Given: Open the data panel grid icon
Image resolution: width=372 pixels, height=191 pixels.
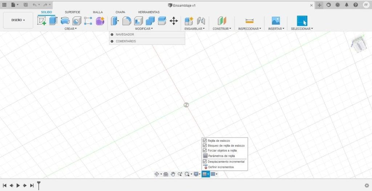Looking at the screenshot, I should point(4,5).
